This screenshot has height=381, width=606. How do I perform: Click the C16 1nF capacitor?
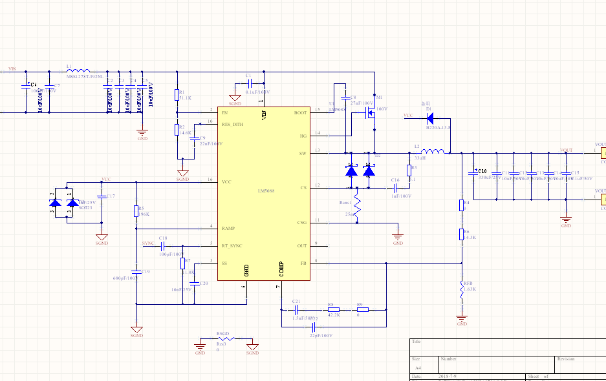point(395,188)
